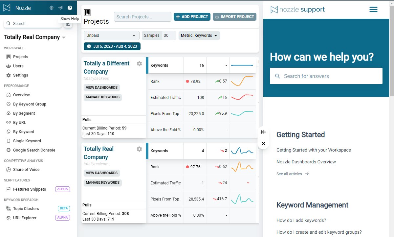Click the Rank sparkline for Totally Real Company
Screen dimensions: 394x237
pos(242,167)
